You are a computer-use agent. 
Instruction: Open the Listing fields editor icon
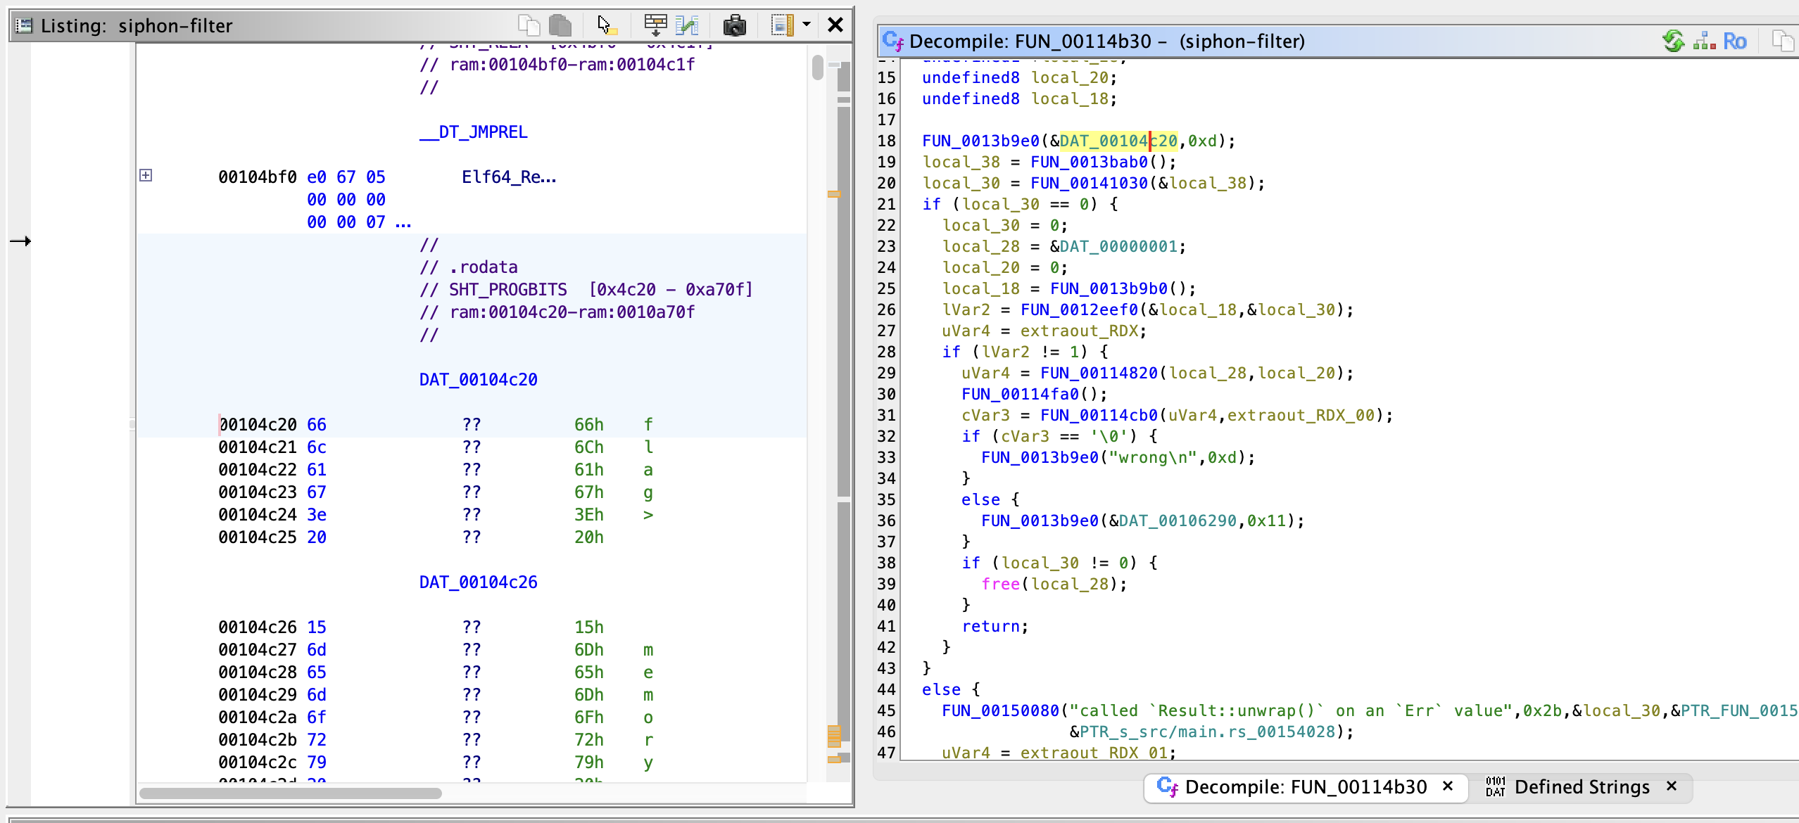point(655,25)
